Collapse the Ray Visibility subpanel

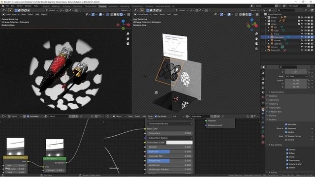click(276, 145)
